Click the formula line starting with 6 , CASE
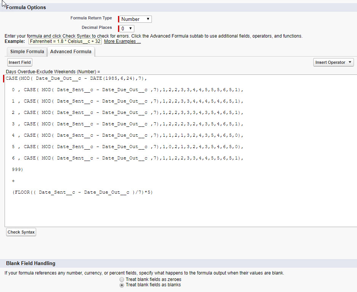This screenshot has height=292, width=357. click(x=127, y=158)
